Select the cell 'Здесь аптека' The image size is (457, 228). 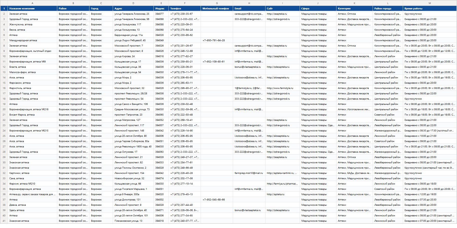[32, 210]
